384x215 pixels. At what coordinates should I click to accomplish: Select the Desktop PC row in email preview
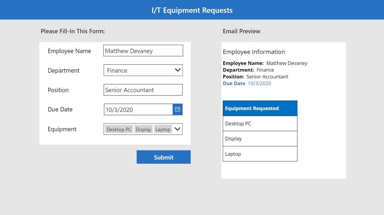(x=260, y=124)
